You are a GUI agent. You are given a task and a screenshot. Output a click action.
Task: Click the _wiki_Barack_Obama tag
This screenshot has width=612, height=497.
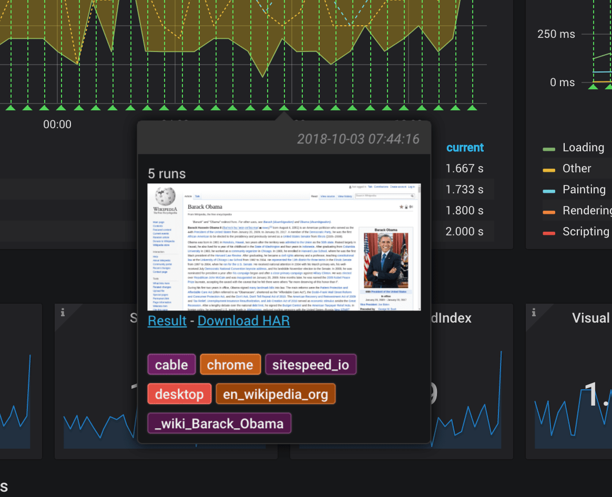point(219,423)
